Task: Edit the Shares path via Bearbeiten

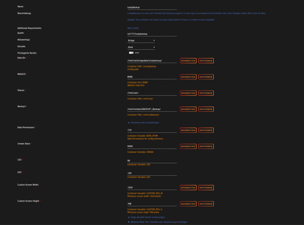Action: (188, 93)
